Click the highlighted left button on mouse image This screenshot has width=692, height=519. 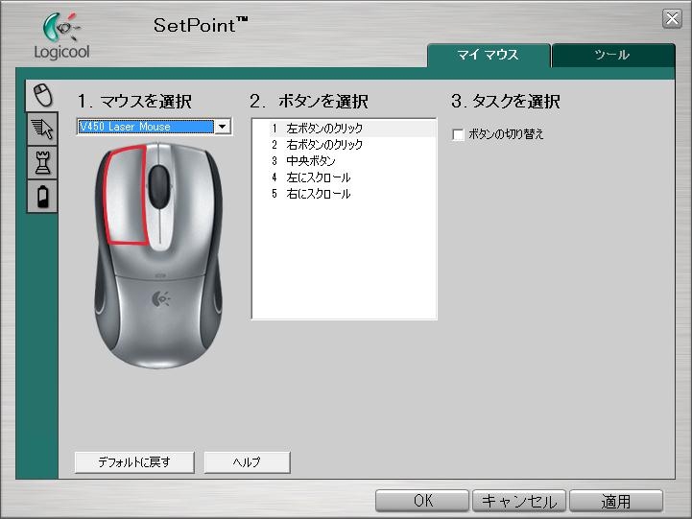[126, 195]
